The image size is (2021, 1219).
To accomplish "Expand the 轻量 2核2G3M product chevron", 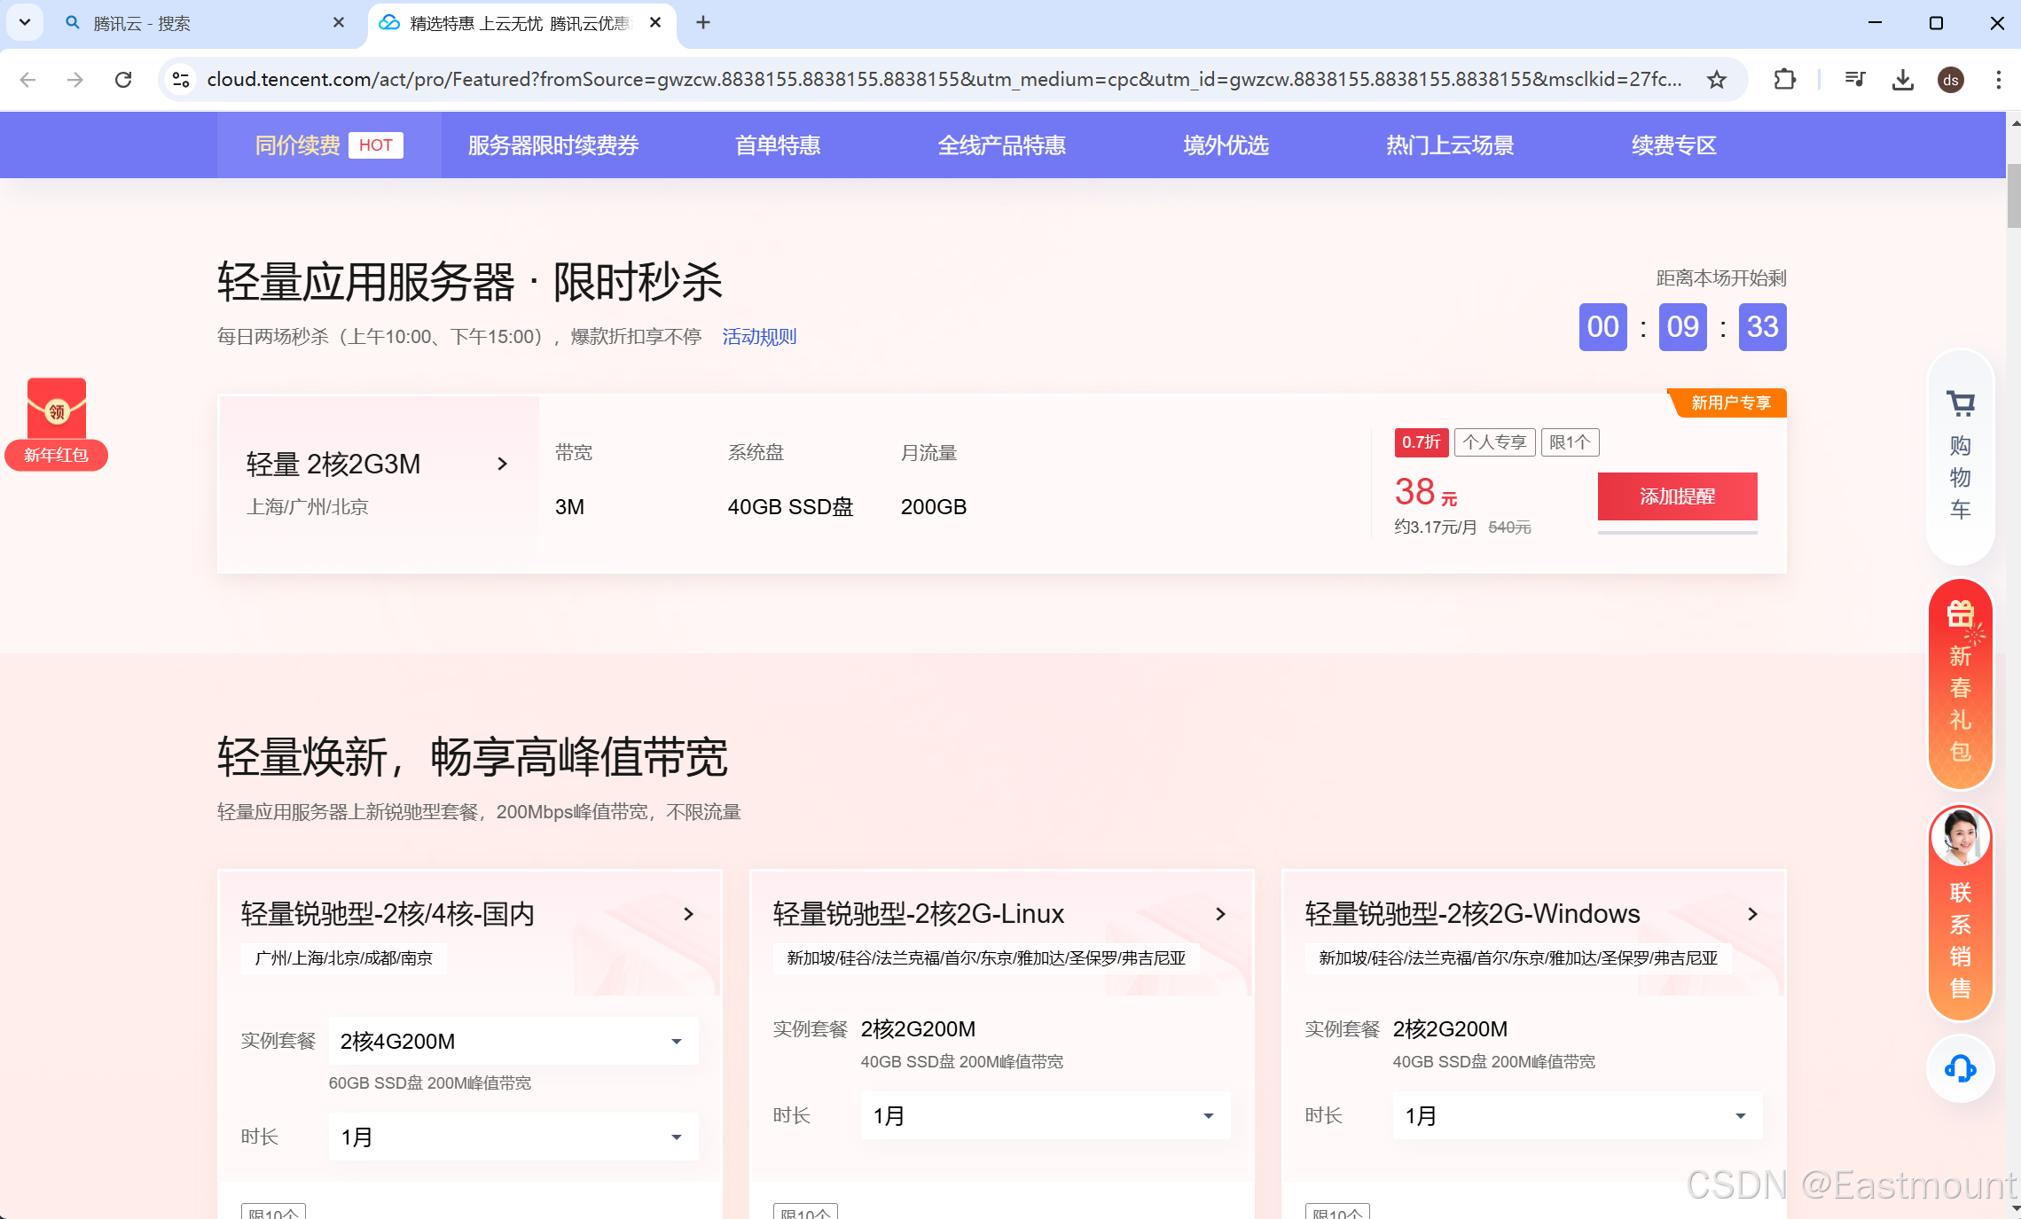I will (502, 464).
